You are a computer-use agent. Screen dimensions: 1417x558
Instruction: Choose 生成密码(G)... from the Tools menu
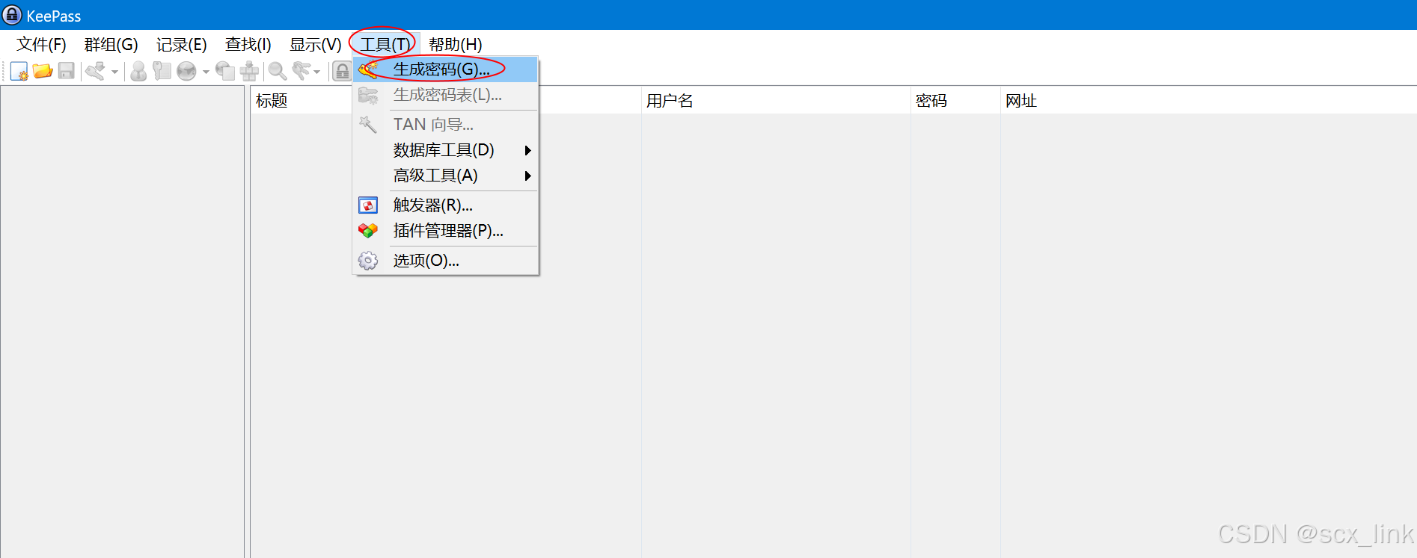[445, 69]
